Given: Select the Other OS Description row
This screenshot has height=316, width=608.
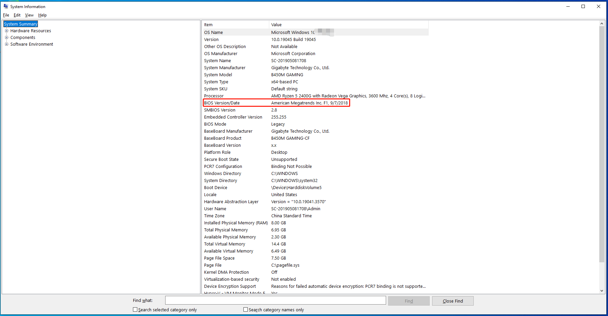Looking at the screenshot, I should tap(315, 46).
